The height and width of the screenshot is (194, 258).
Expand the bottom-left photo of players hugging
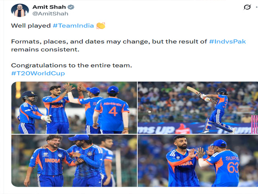point(73,161)
